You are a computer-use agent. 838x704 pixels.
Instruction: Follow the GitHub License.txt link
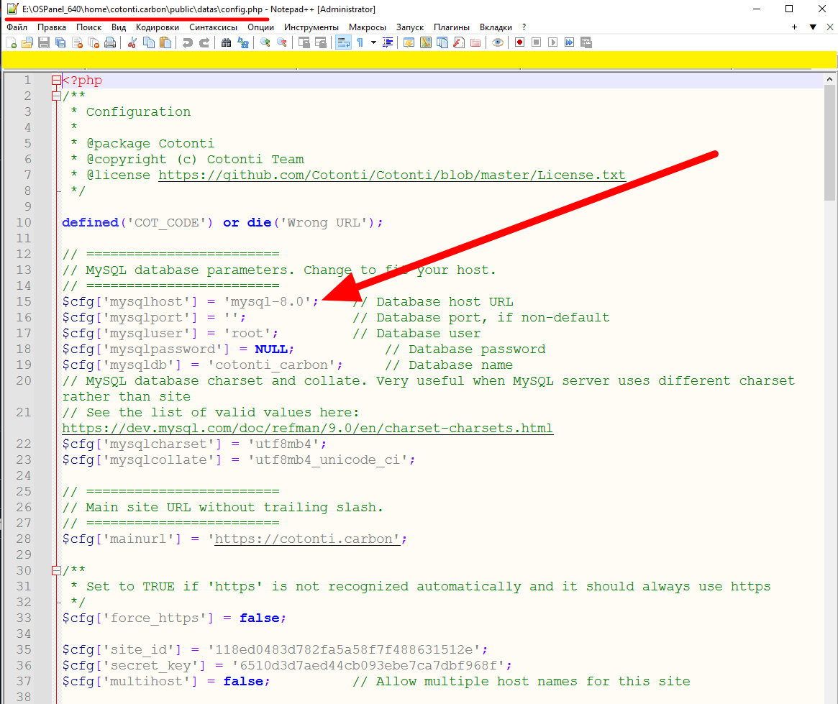coord(392,175)
